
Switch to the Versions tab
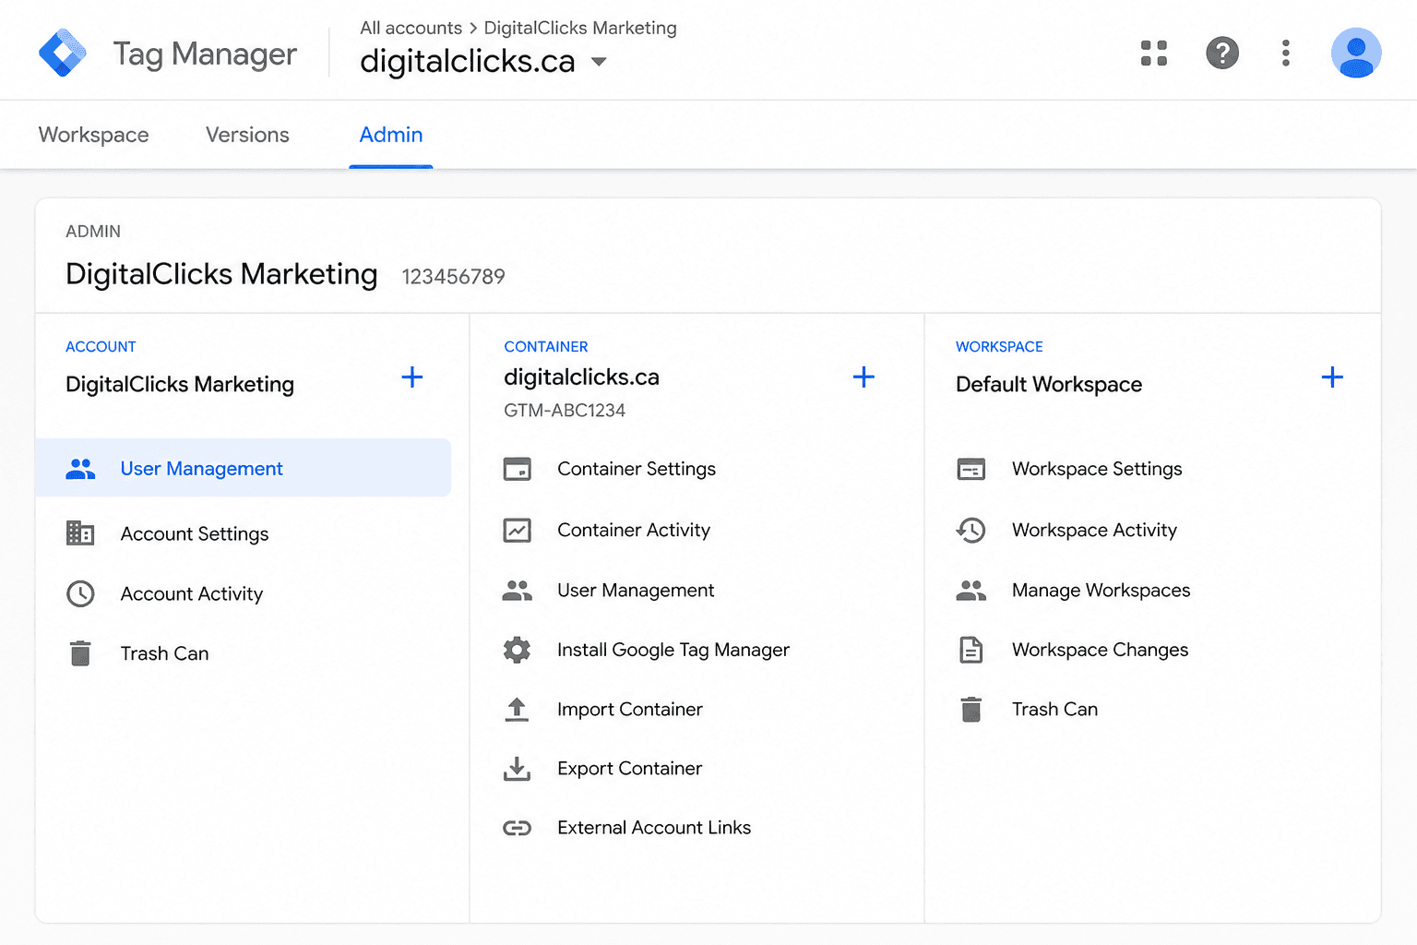tap(247, 135)
